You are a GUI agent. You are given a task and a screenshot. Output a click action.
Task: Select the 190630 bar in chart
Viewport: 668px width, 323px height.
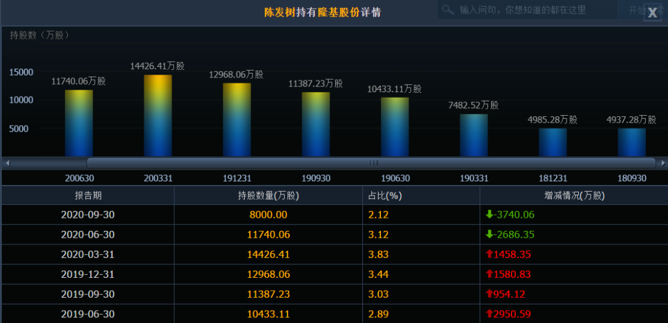click(x=395, y=127)
